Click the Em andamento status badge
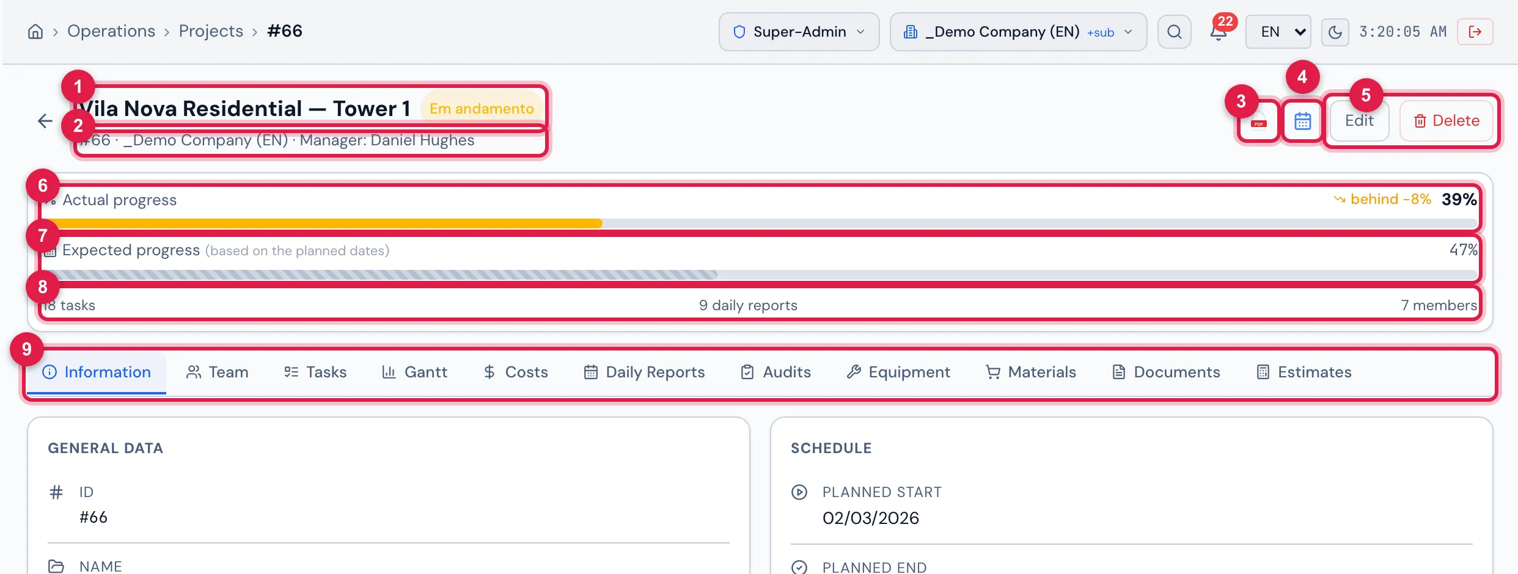This screenshot has width=1518, height=574. [482, 109]
